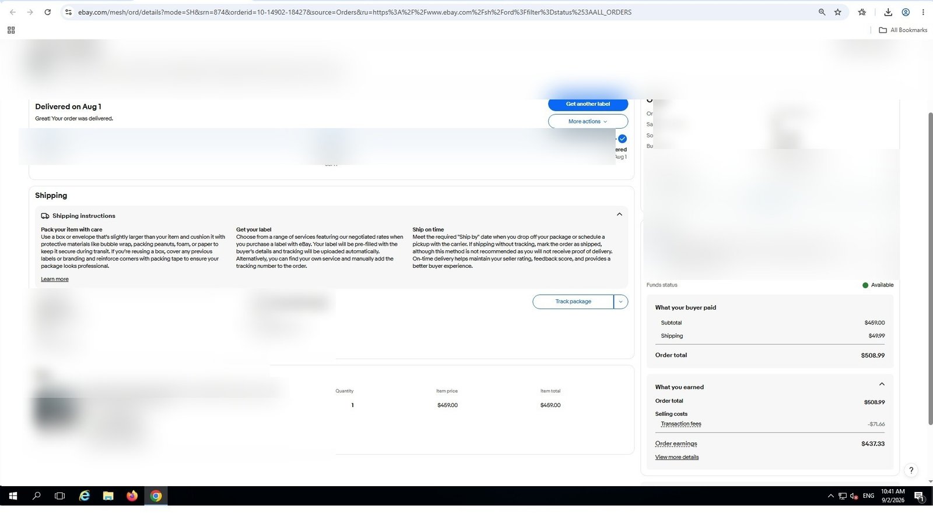Screen dimensions: 933x524
Task: Go back using the browser back arrow
Action: (x=13, y=12)
